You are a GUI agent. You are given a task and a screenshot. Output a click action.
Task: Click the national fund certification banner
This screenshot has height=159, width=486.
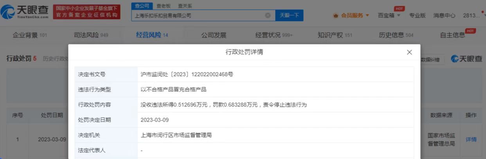87,12
